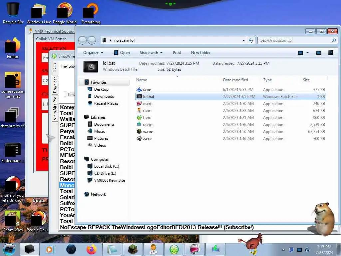Open Music library

pos(99,131)
